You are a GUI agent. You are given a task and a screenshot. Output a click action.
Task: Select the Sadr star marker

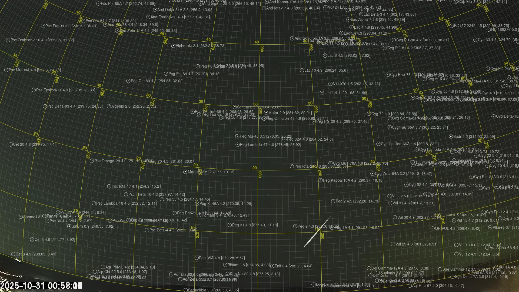coord(451,137)
